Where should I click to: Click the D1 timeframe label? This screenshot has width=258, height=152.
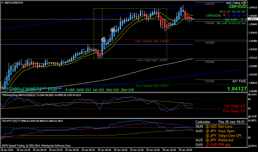point(239,12)
